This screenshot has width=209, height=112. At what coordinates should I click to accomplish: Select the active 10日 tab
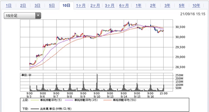point(66,6)
